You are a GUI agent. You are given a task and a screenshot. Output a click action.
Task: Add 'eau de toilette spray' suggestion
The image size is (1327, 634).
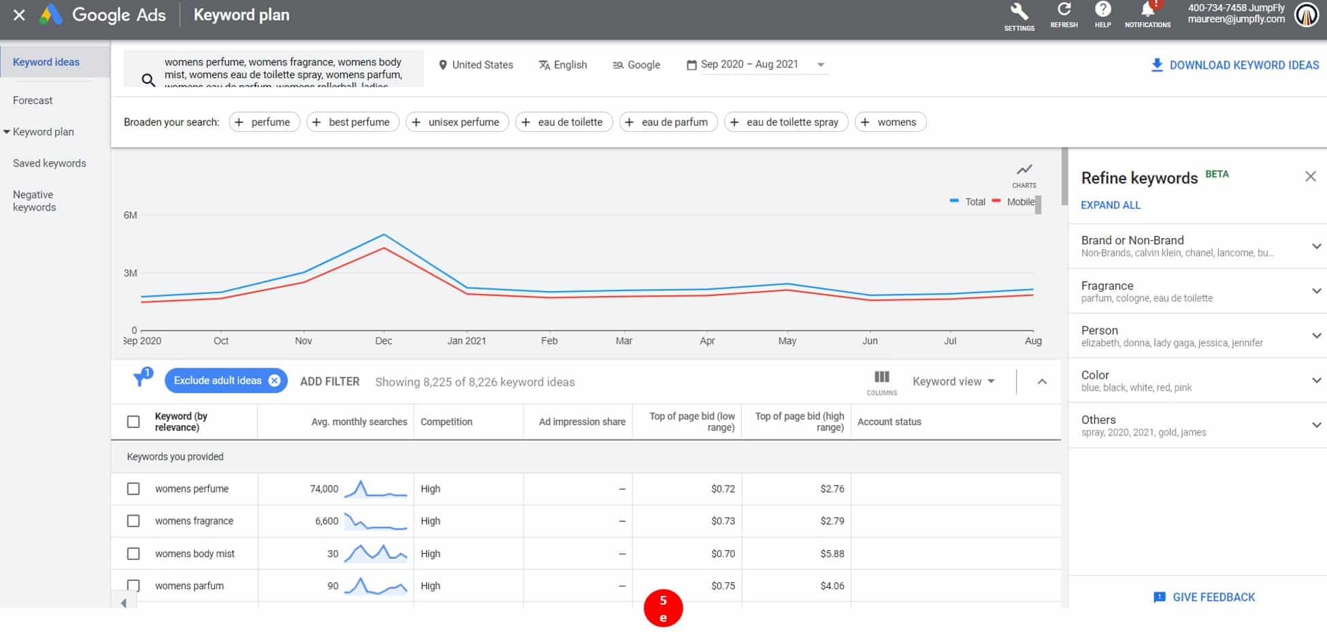pos(786,122)
